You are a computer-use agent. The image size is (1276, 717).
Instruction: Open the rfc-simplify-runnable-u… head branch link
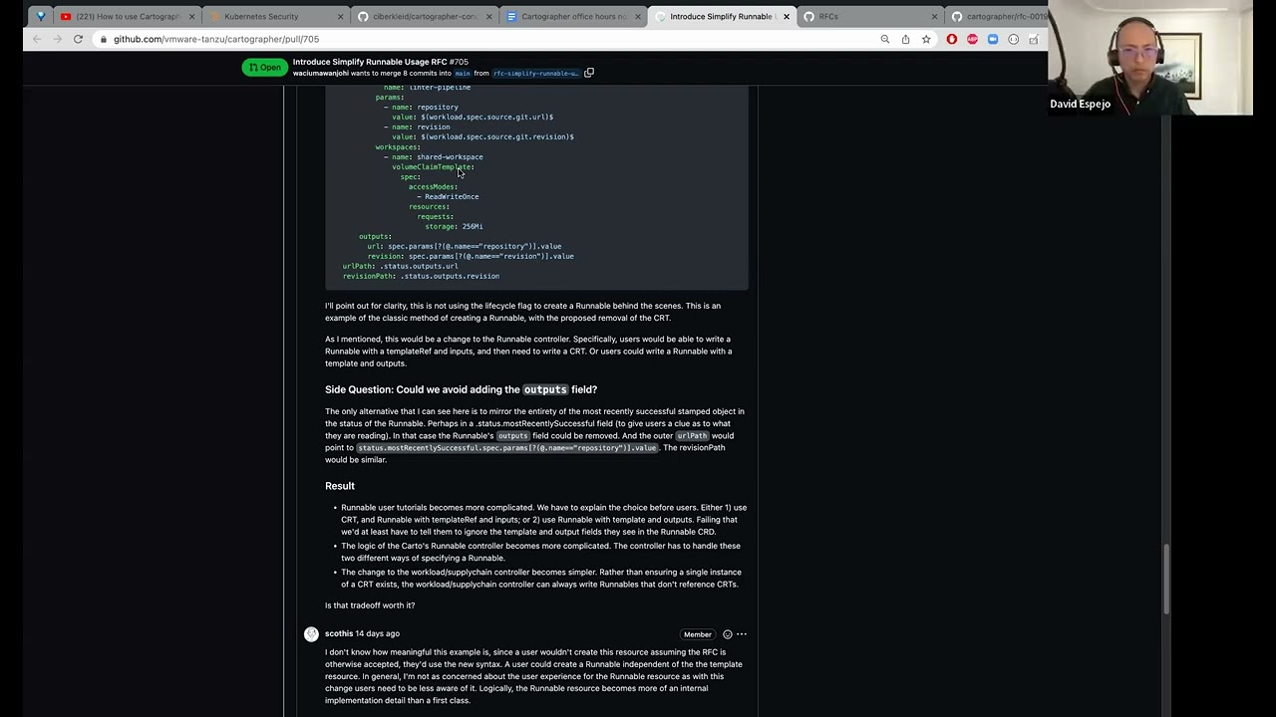[536, 74]
